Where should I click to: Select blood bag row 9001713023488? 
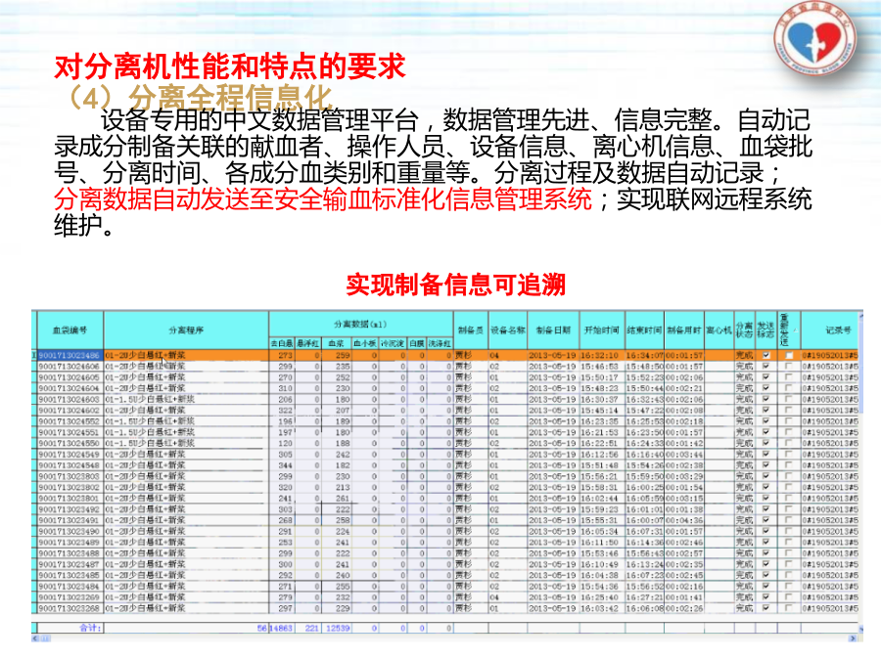pyautogui.click(x=447, y=552)
